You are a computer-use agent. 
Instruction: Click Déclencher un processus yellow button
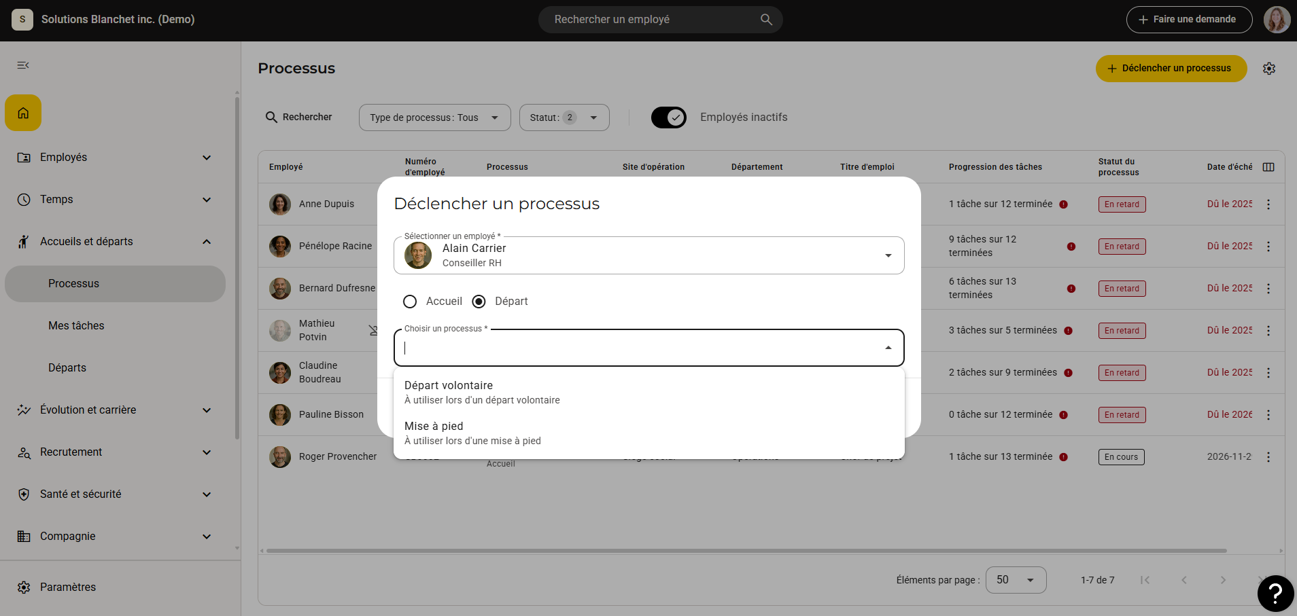click(x=1171, y=69)
